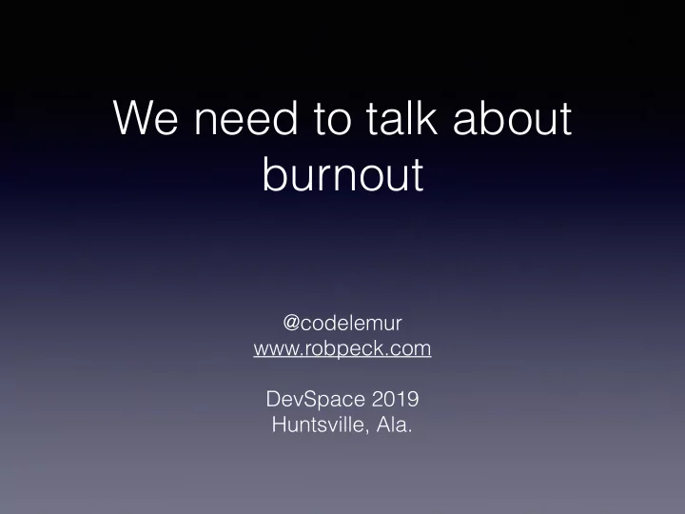The image size is (685, 514).
Task: Click the word 'burnout' in the title
Action: (x=342, y=174)
